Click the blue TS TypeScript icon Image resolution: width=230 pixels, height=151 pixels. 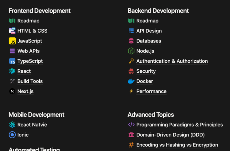tap(12, 61)
